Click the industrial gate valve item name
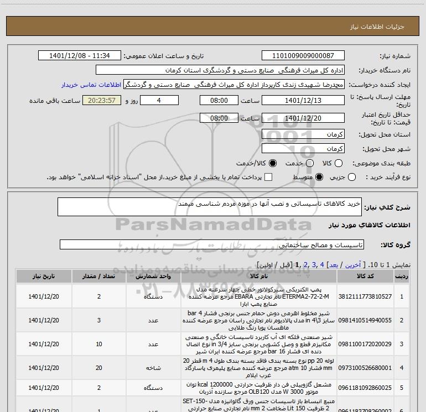Image resolution: width=426 pixels, height=412 pixels. coord(259,344)
